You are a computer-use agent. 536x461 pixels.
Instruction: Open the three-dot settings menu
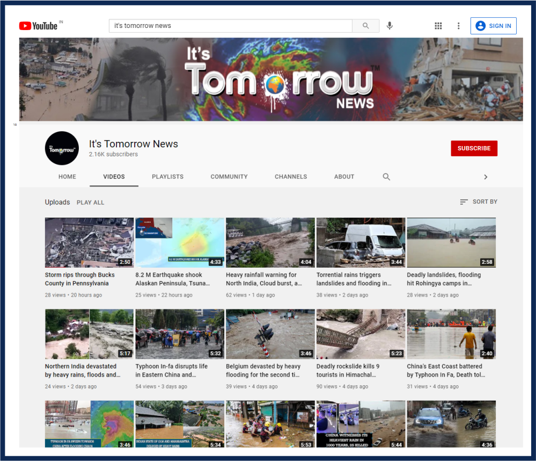458,26
